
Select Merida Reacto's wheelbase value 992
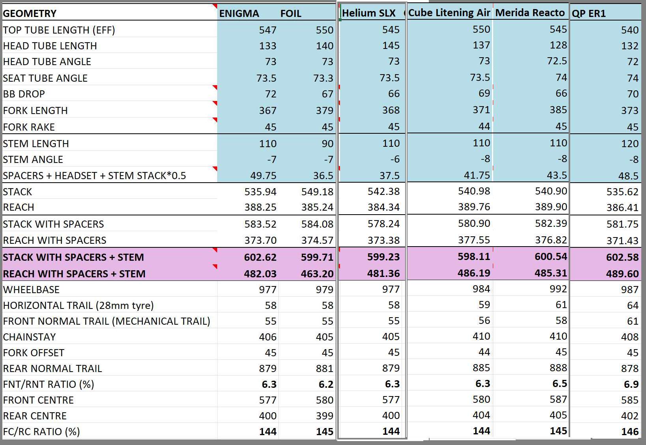[558, 289]
